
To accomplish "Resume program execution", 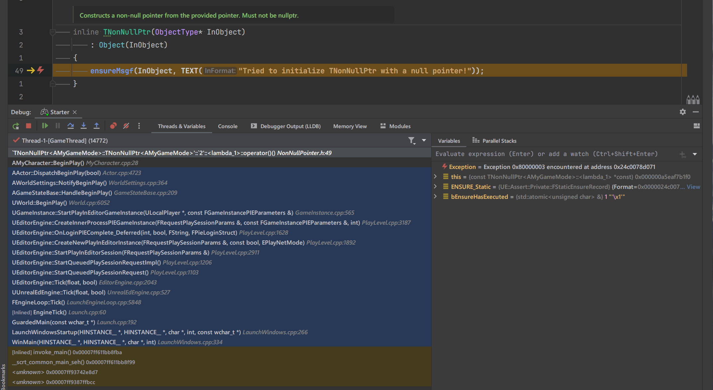I will click(x=45, y=126).
